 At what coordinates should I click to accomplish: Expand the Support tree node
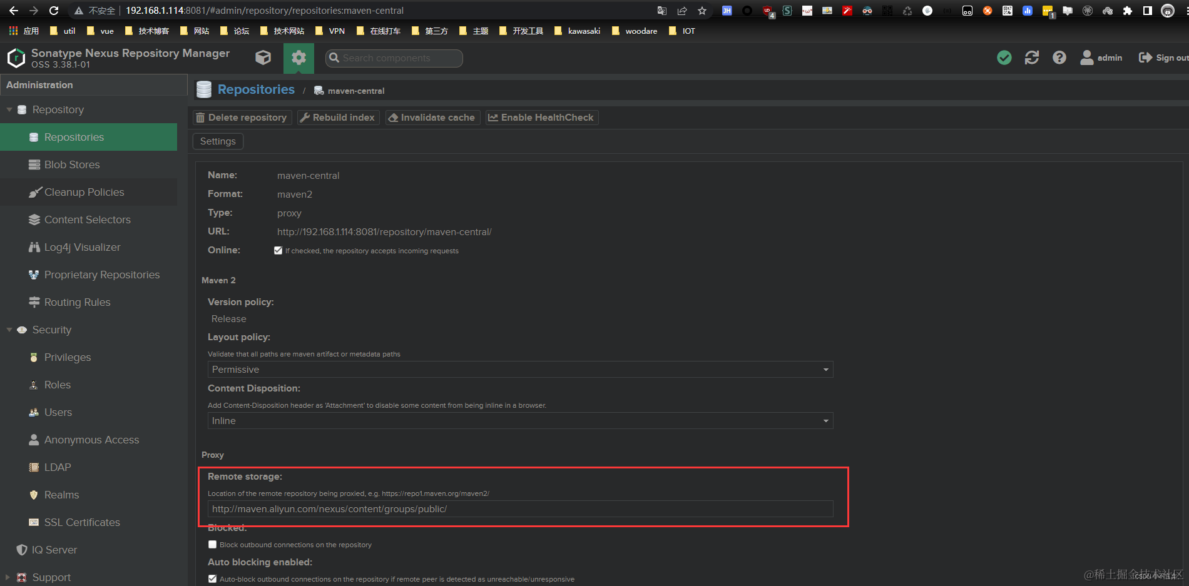click(8, 577)
